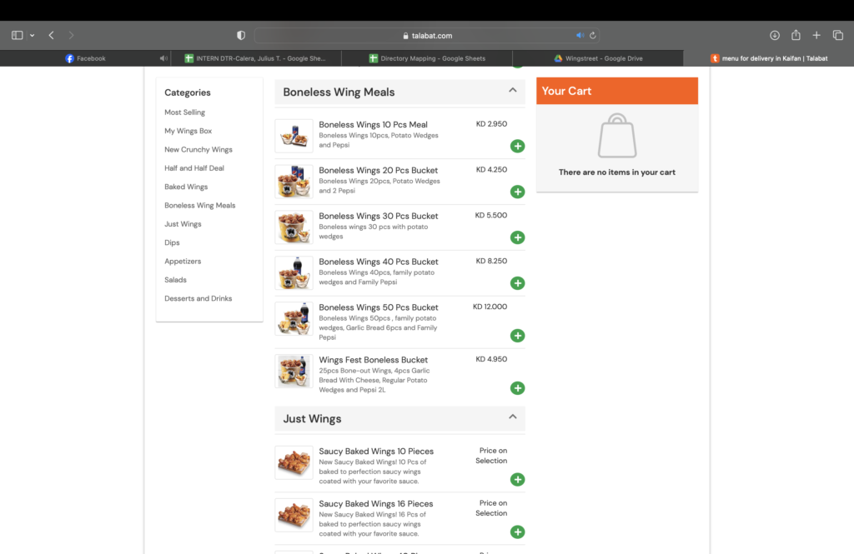Collapse the Boneless Wing Meals section
854x554 pixels.
[513, 90]
